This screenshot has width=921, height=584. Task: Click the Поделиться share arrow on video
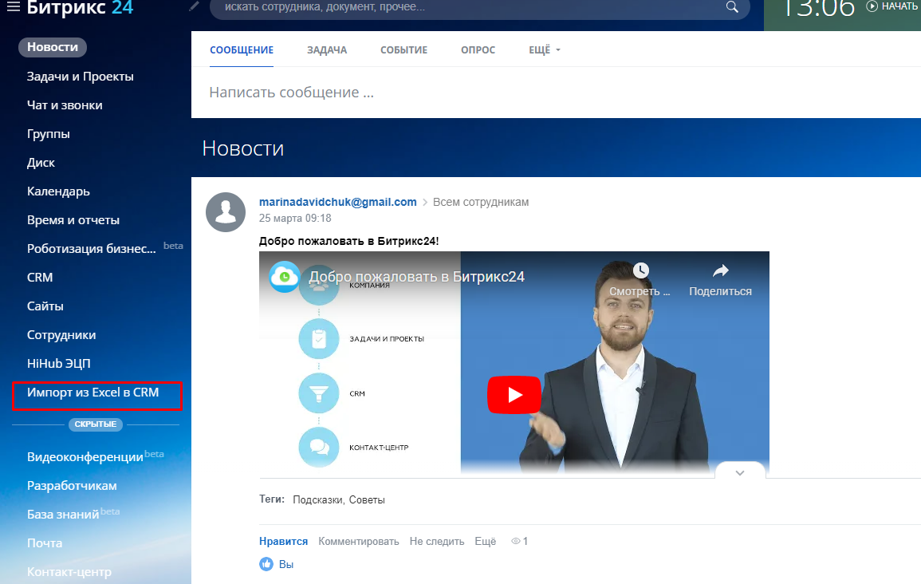pyautogui.click(x=720, y=271)
